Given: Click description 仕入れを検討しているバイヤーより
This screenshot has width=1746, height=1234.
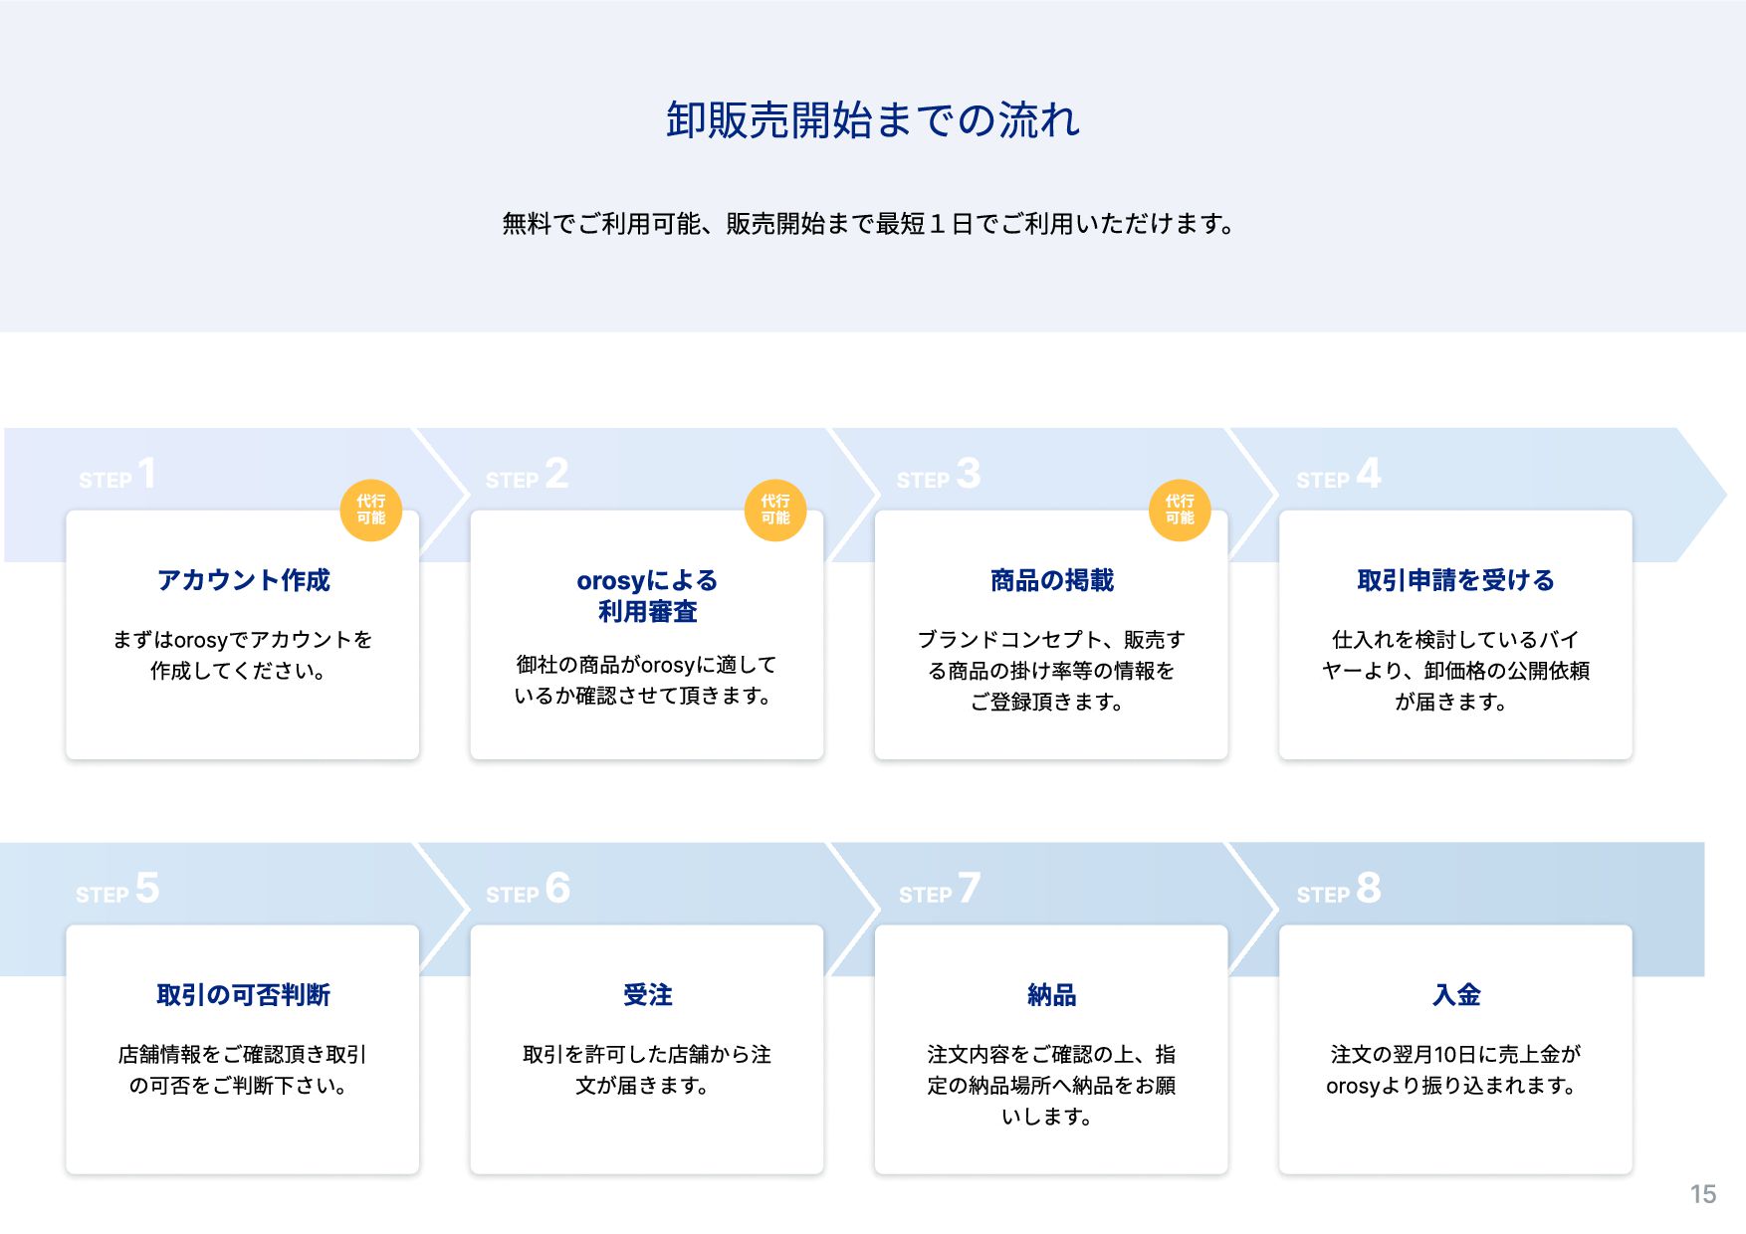Looking at the screenshot, I should coord(1455,671).
